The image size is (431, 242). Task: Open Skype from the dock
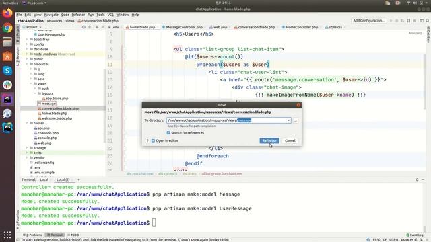pos(7,71)
